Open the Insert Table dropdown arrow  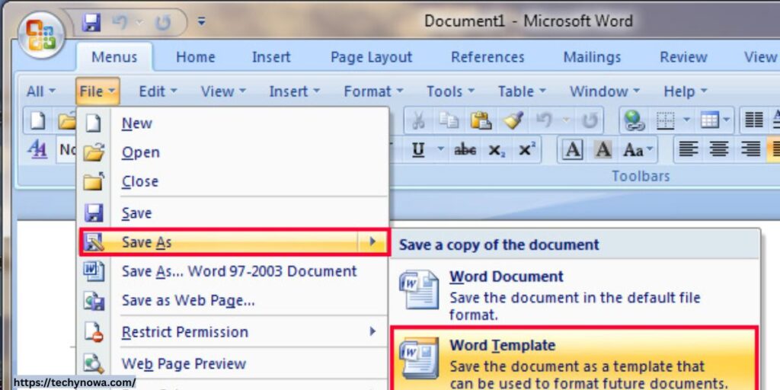(x=726, y=120)
